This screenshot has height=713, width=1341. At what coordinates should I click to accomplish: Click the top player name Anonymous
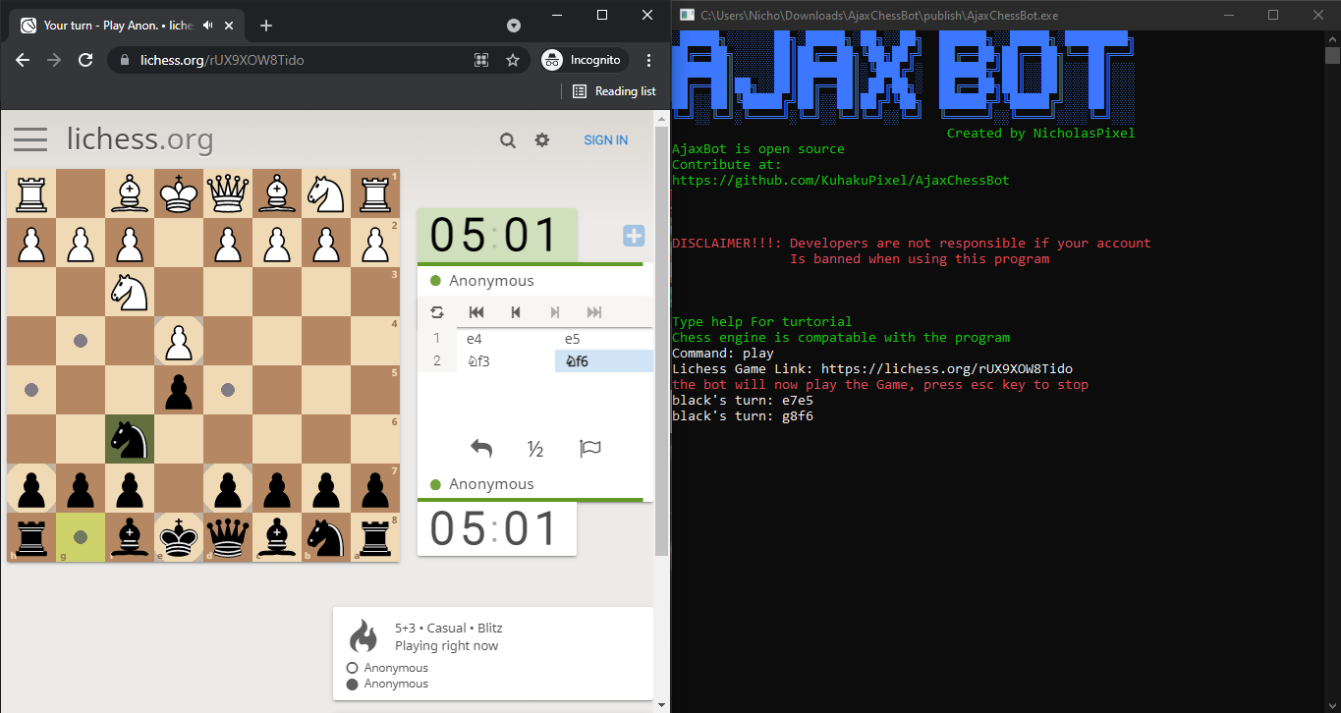(x=491, y=281)
